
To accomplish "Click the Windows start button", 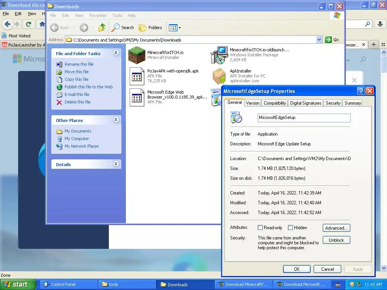I will coord(18,284).
